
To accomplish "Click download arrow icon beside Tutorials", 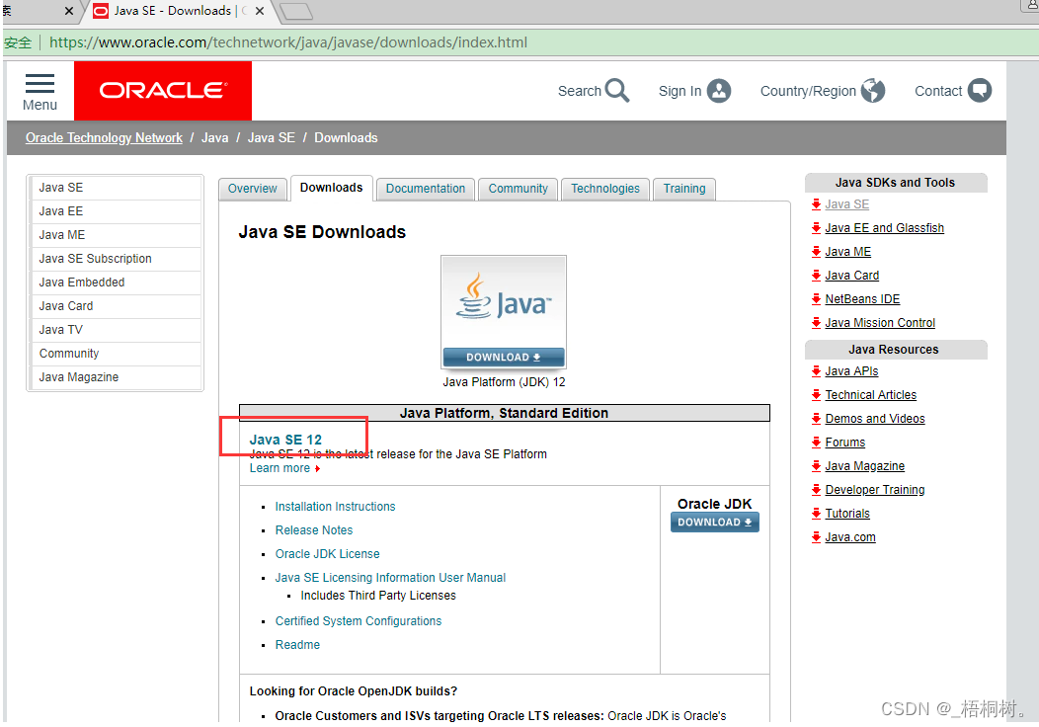I will coord(816,514).
